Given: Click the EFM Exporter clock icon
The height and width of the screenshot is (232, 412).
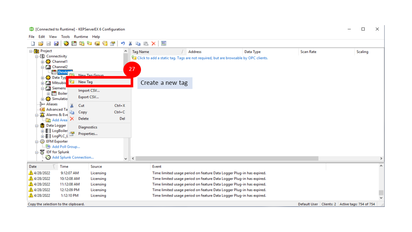Looking at the screenshot, I should click(x=42, y=141).
